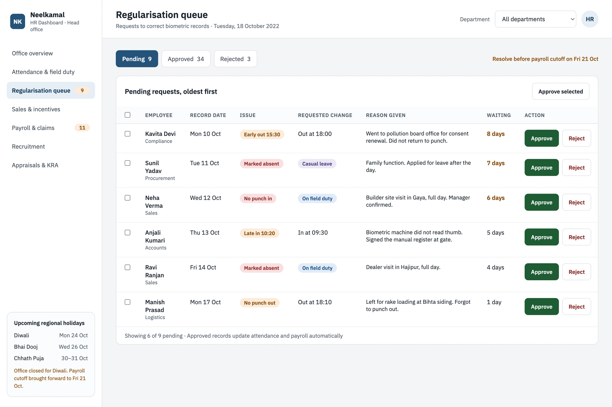Click the 'No punch in' issue badge
The width and height of the screenshot is (612, 407).
click(x=258, y=199)
